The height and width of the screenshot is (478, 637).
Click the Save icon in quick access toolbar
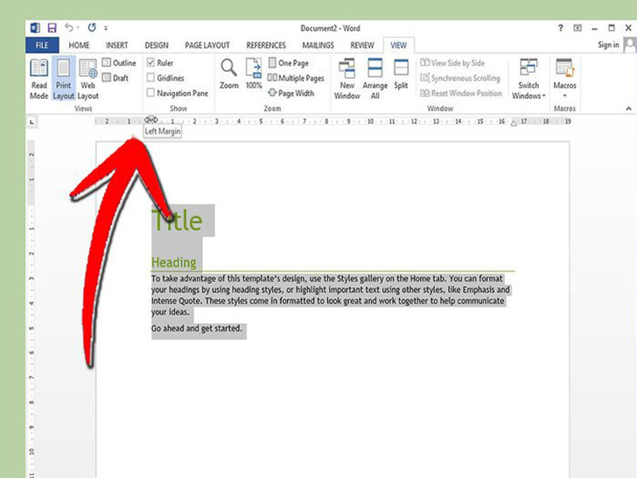pyautogui.click(x=52, y=28)
